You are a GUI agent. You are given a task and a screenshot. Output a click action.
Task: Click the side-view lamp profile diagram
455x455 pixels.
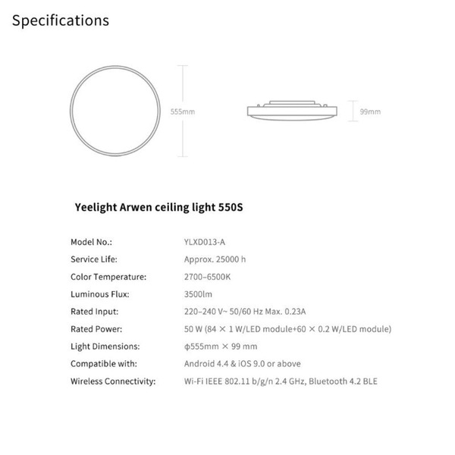click(x=292, y=110)
